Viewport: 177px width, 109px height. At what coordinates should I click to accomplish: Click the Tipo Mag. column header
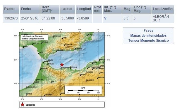[141, 9]
